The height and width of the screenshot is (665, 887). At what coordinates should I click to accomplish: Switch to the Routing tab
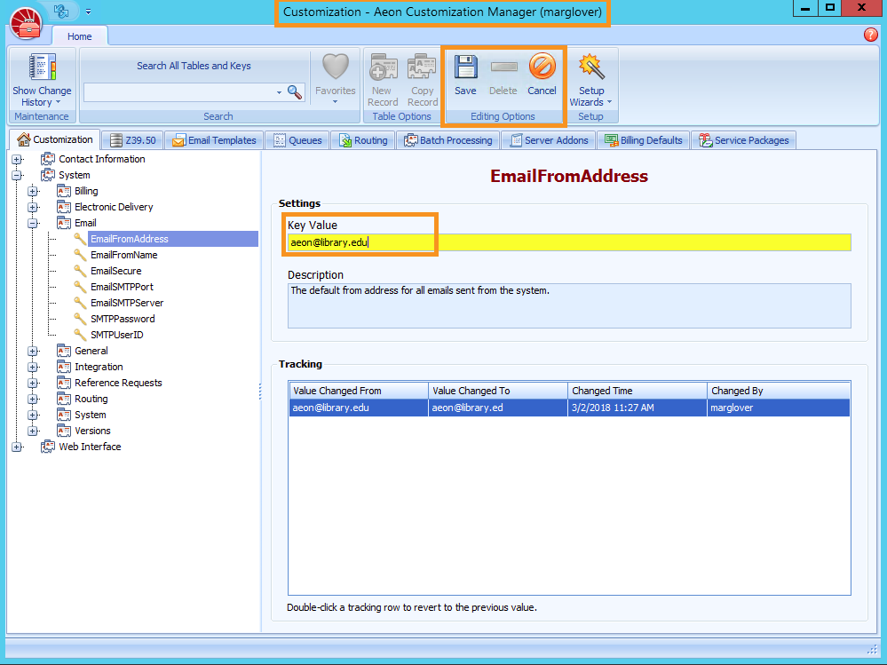(363, 140)
